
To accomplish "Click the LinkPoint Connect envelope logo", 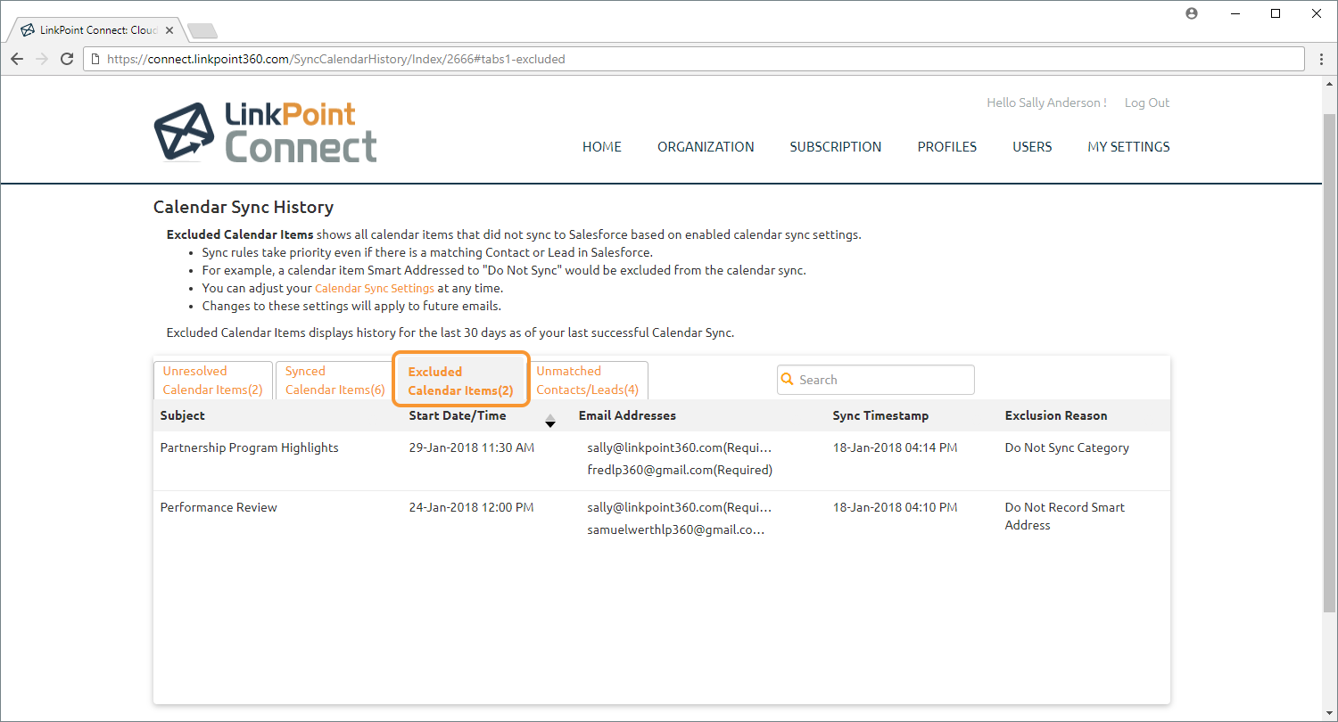I will [184, 131].
